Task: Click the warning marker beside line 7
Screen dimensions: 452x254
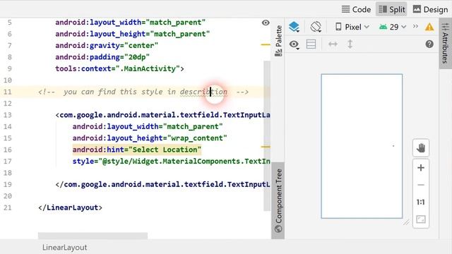Action: [x=266, y=44]
